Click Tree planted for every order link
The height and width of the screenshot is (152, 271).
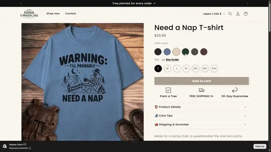pos(134,3)
